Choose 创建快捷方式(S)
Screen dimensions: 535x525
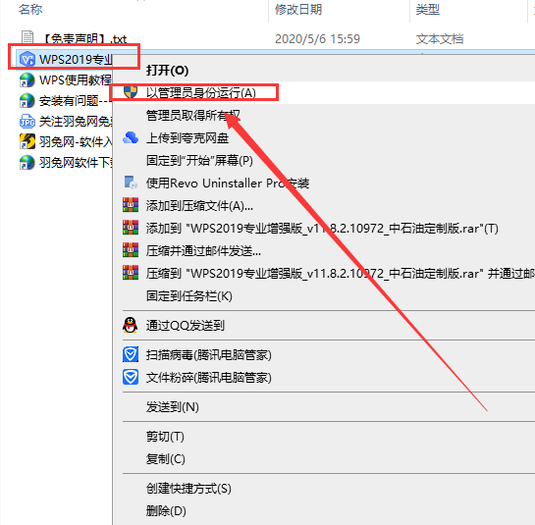tap(188, 488)
